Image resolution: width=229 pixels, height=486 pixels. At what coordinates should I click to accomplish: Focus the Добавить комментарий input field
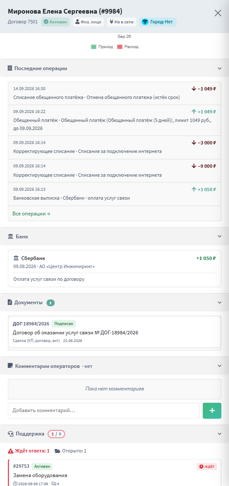click(103, 411)
